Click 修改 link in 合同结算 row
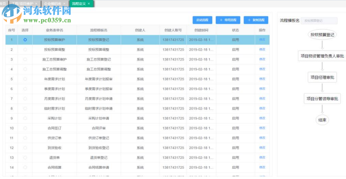The image size is (346, 179). [x=262, y=167]
